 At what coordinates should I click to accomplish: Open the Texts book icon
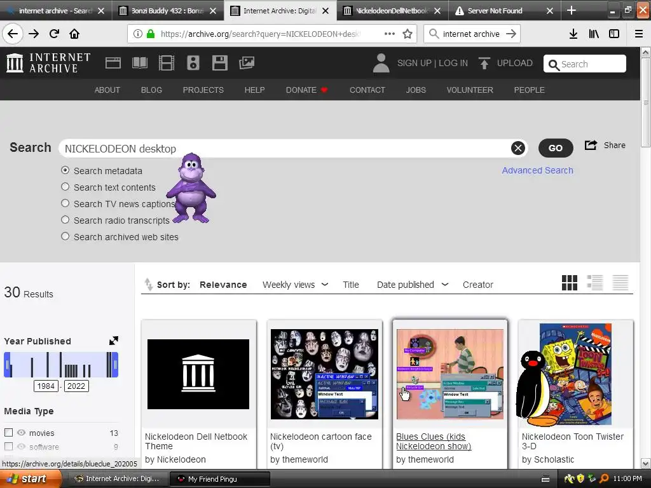[139, 63]
